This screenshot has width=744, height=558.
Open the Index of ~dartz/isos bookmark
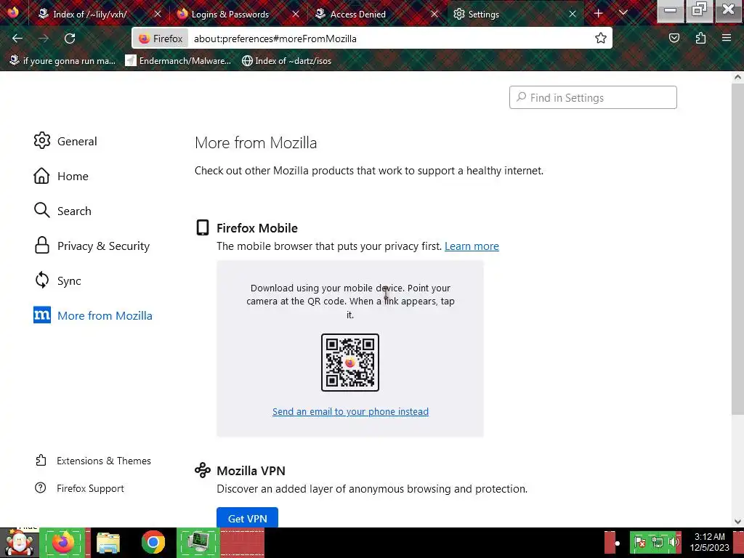pos(286,61)
